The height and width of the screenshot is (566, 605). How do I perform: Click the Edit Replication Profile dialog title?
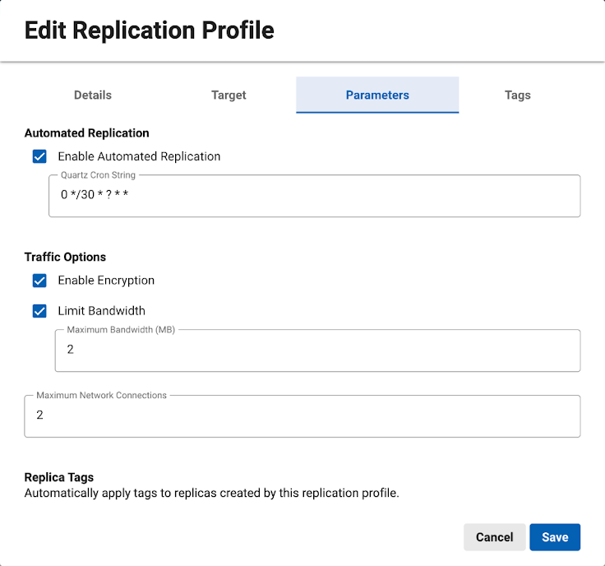pos(149,31)
